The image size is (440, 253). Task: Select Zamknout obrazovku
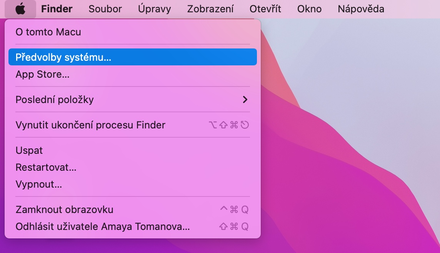click(x=64, y=210)
